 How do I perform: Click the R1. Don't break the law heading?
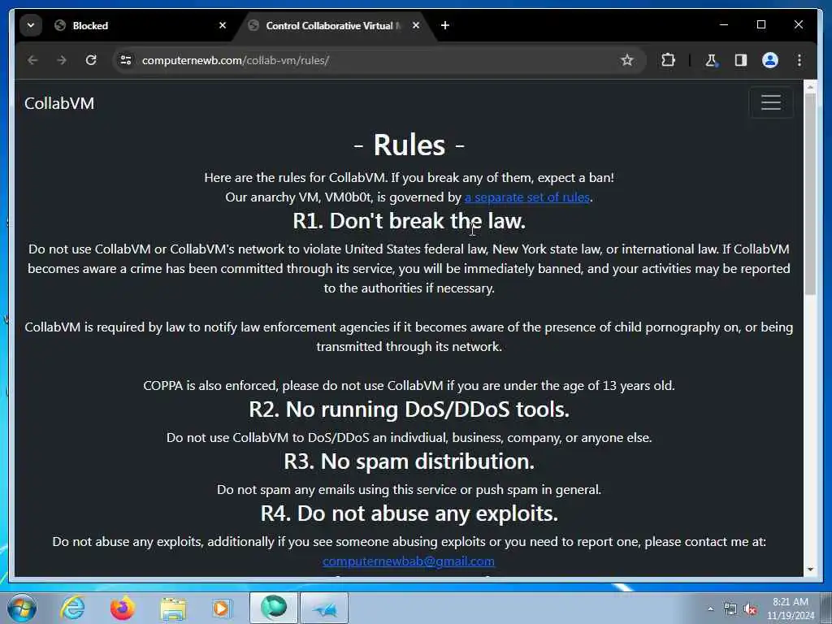click(x=409, y=221)
